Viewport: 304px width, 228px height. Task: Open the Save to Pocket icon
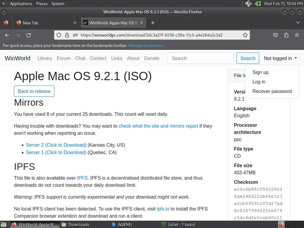[x=275, y=35]
